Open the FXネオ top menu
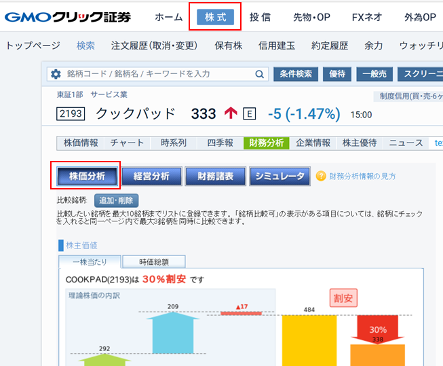This screenshot has width=443, height=366. coord(367,17)
